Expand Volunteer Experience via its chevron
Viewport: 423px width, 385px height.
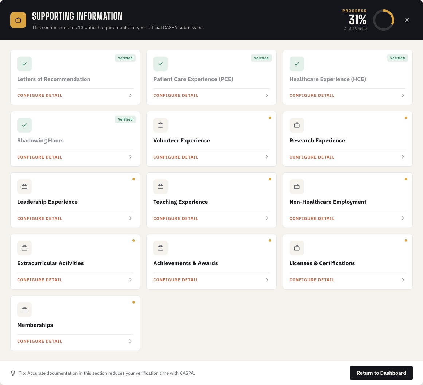click(x=267, y=157)
